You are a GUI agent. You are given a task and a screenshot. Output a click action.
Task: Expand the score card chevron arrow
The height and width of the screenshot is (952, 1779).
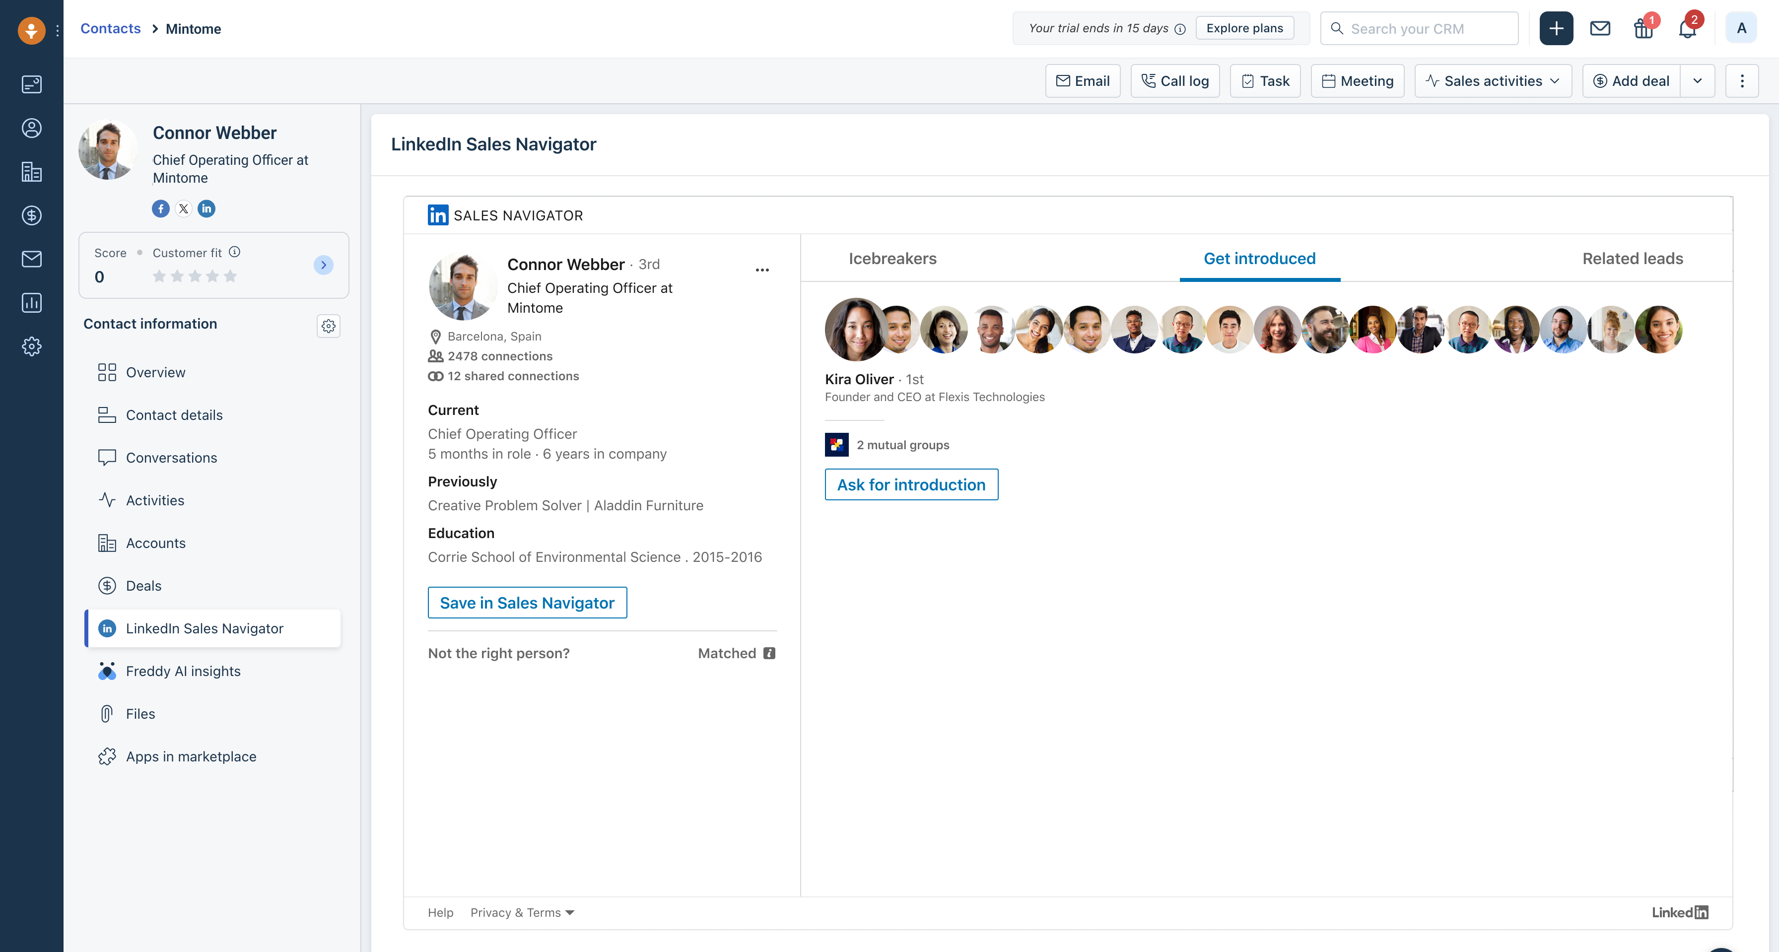point(323,265)
